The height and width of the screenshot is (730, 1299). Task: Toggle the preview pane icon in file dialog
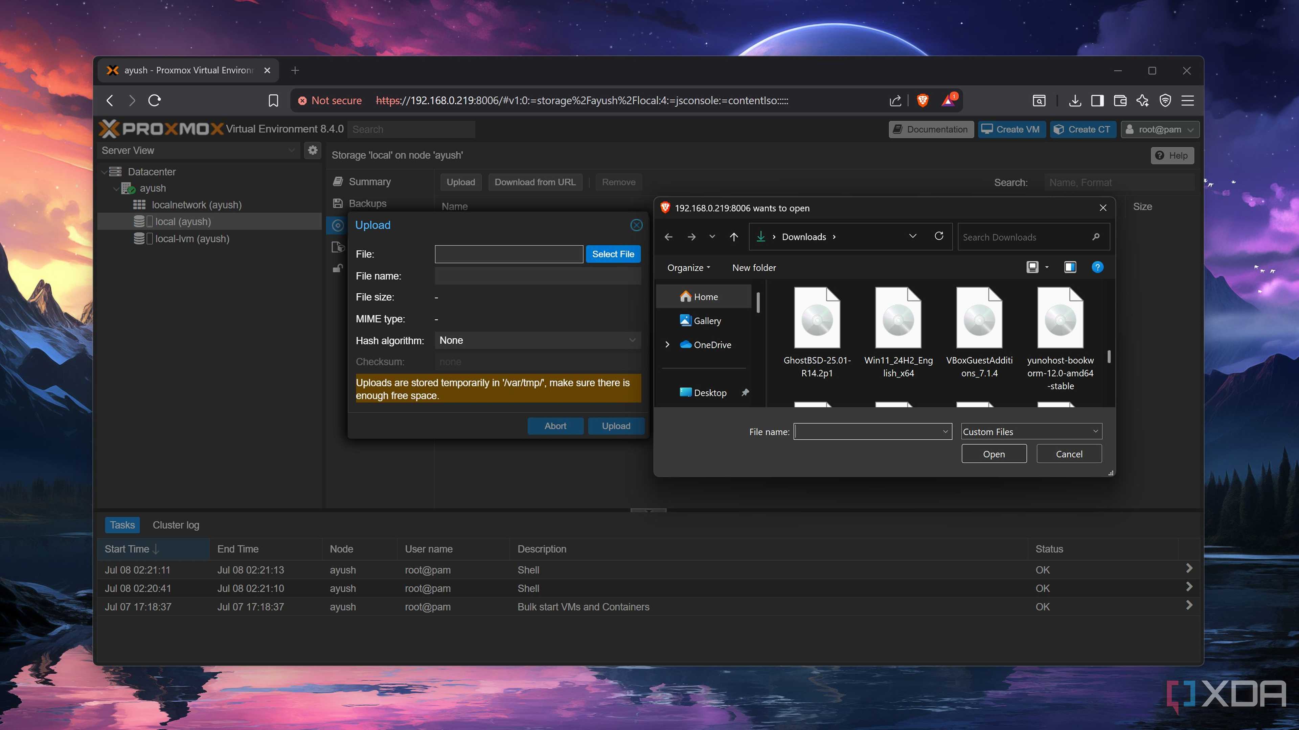tap(1070, 267)
